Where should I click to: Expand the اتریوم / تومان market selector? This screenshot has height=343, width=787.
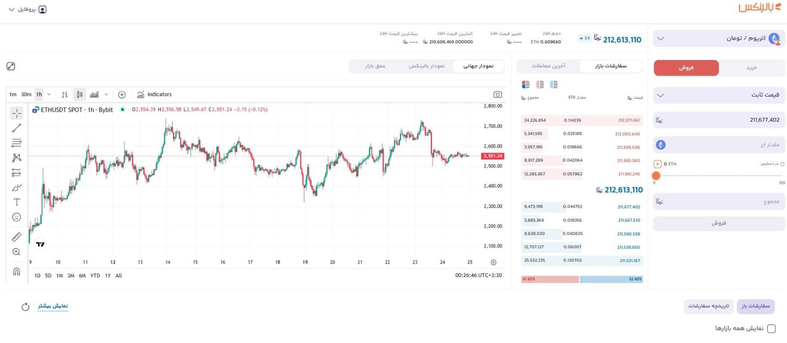[719, 39]
